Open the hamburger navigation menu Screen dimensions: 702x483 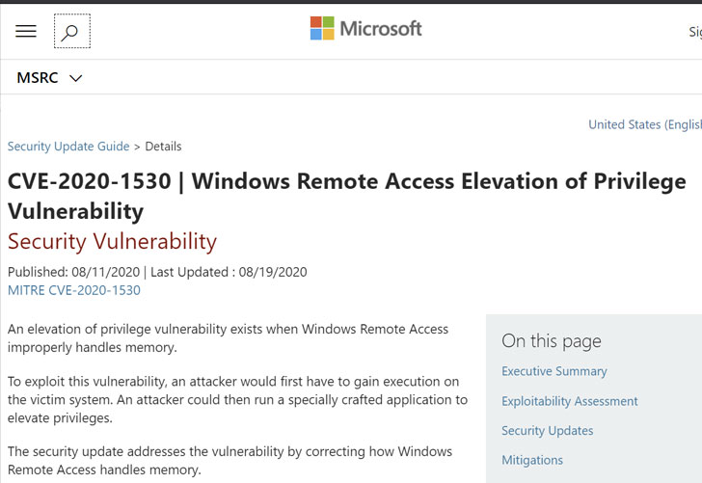click(26, 32)
